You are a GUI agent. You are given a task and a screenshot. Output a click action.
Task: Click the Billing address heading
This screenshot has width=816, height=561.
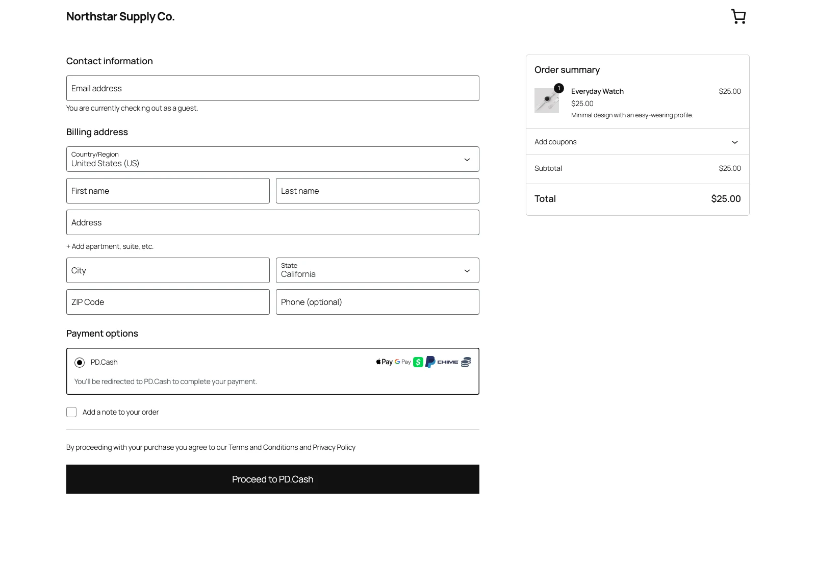tap(97, 132)
